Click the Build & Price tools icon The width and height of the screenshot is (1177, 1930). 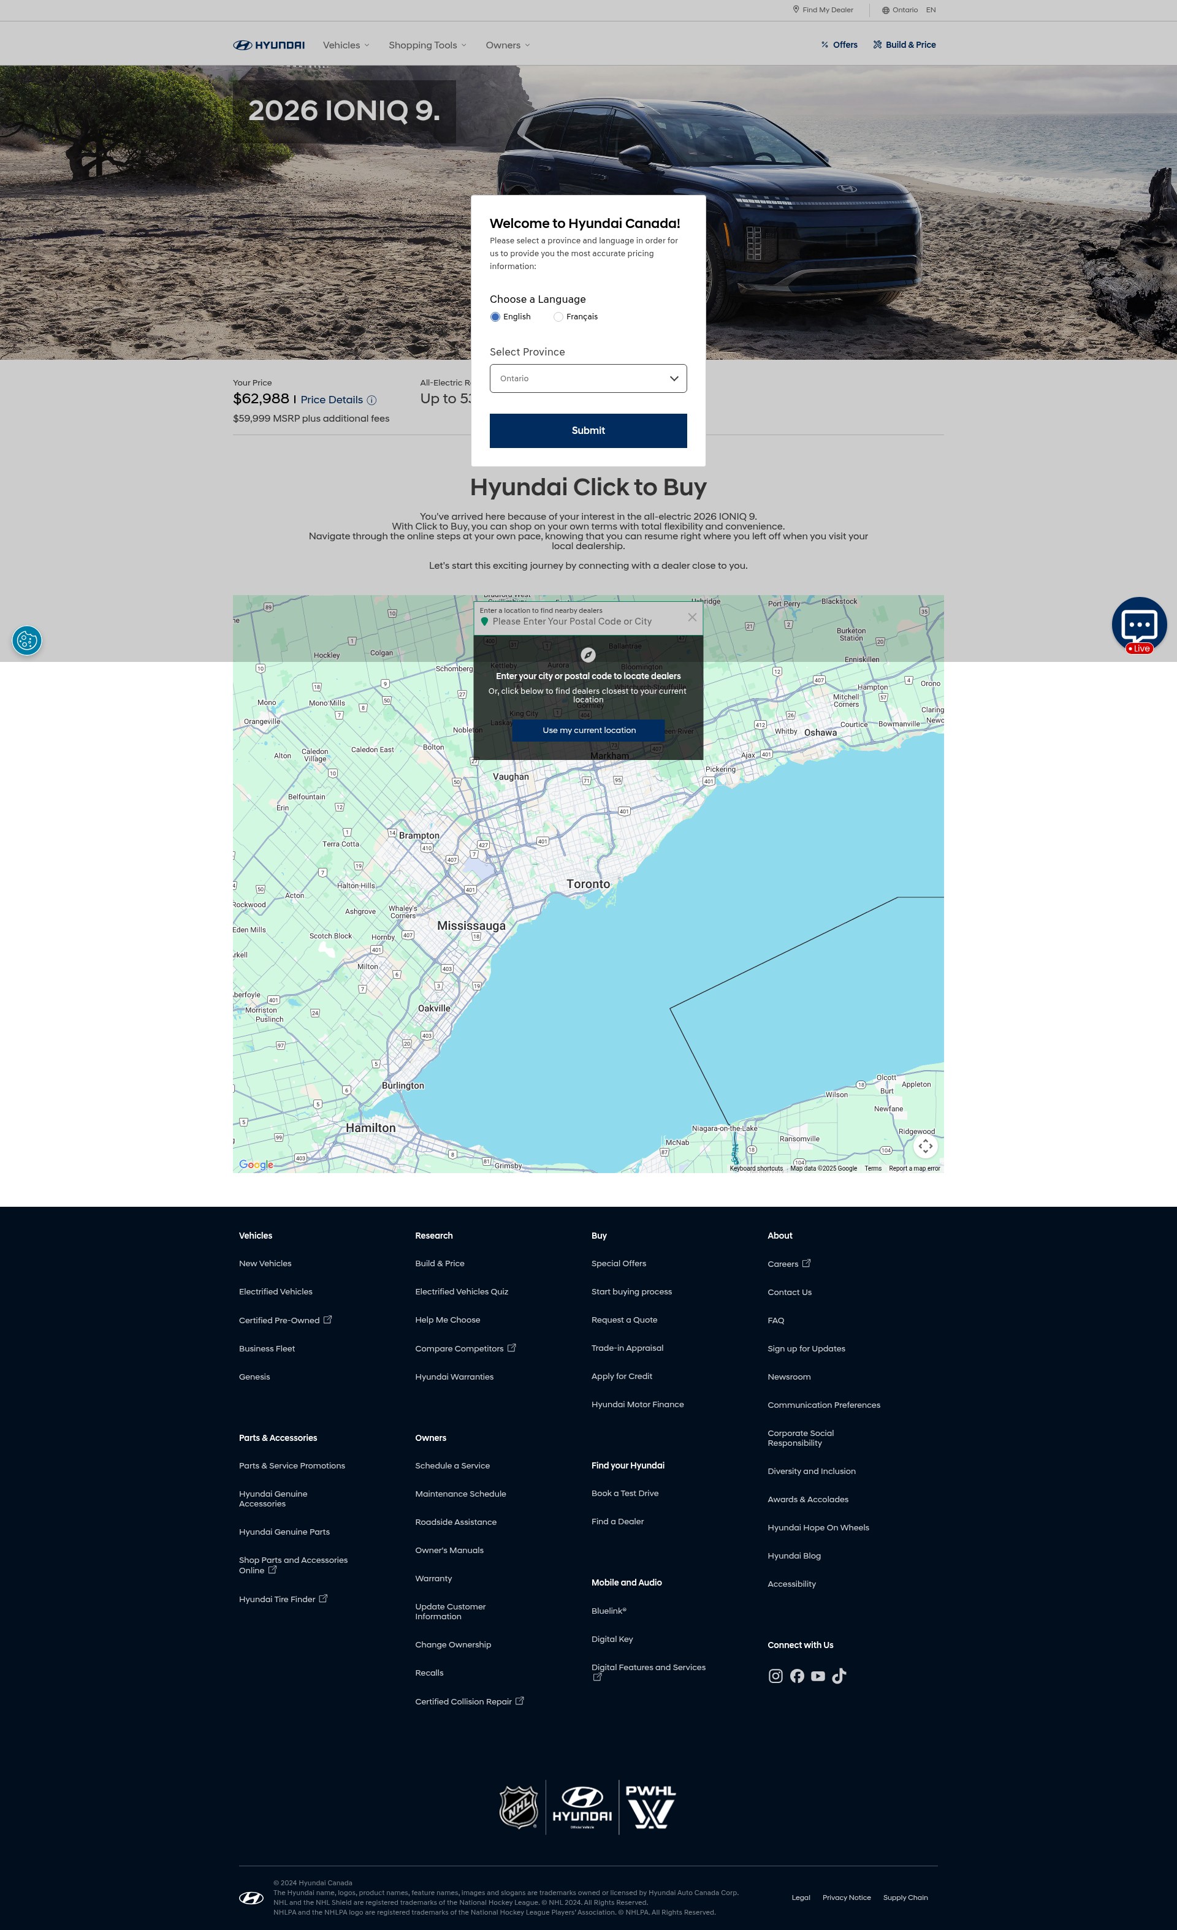pos(878,45)
